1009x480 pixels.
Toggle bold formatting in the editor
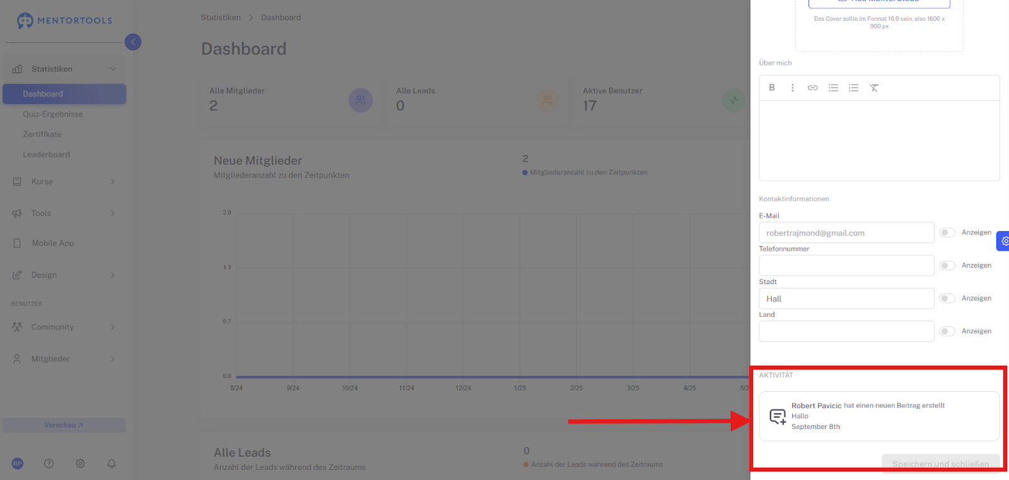pyautogui.click(x=772, y=88)
